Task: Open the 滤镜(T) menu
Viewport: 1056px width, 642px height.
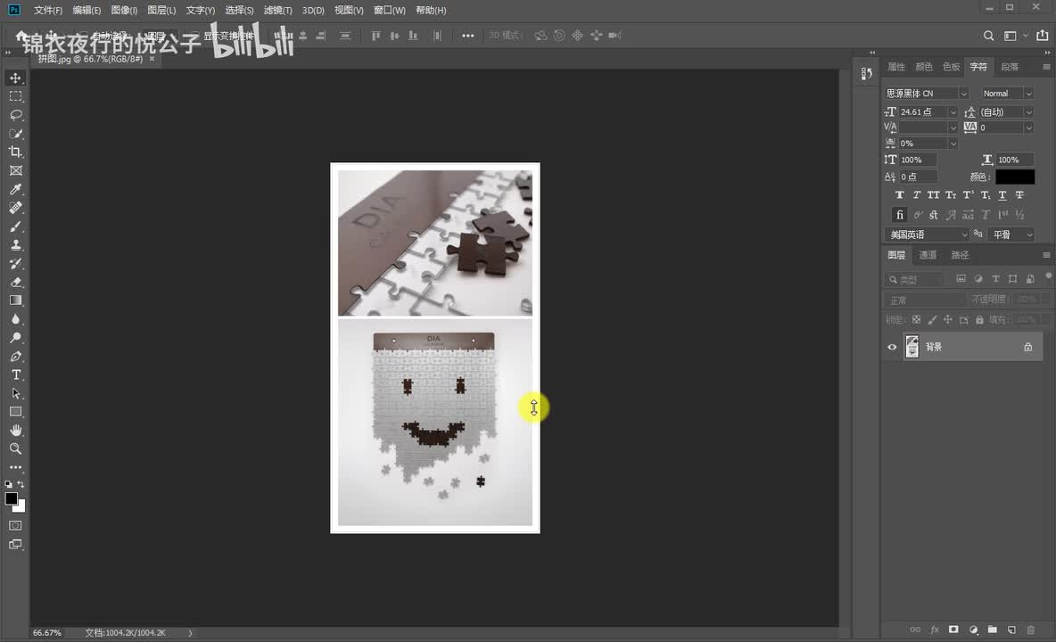Action: point(277,10)
